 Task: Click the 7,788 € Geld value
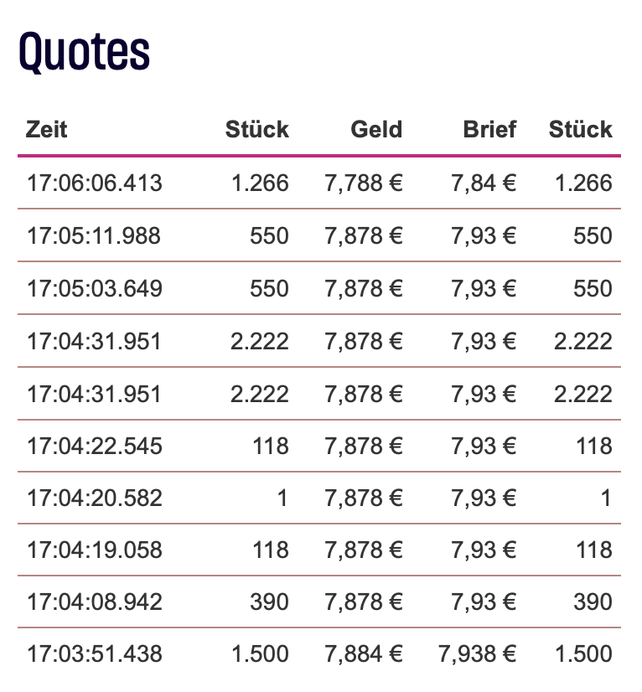pyautogui.click(x=364, y=183)
